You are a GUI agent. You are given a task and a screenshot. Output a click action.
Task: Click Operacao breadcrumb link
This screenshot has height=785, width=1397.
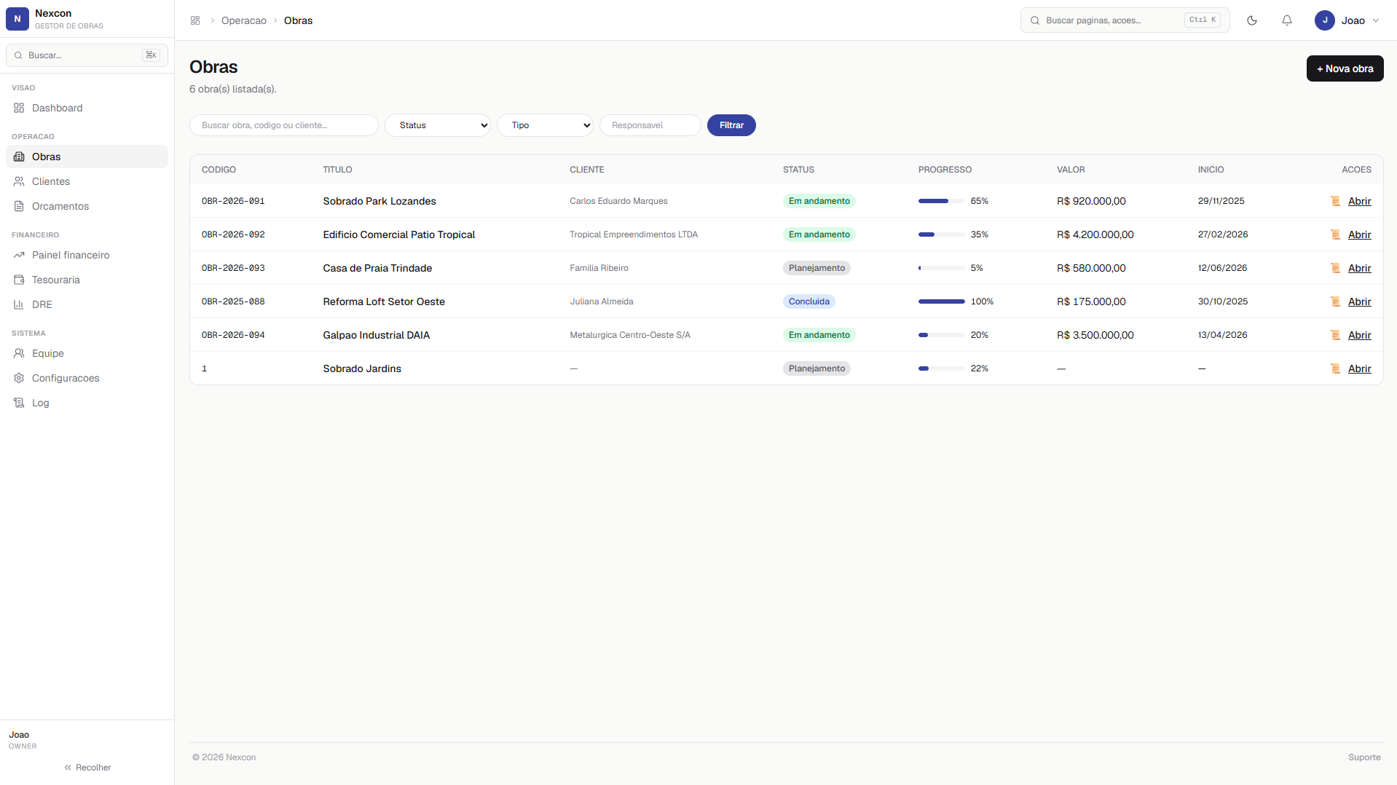tap(244, 20)
